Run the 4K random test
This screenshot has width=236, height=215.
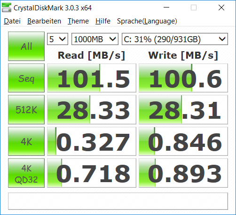pos(26,141)
